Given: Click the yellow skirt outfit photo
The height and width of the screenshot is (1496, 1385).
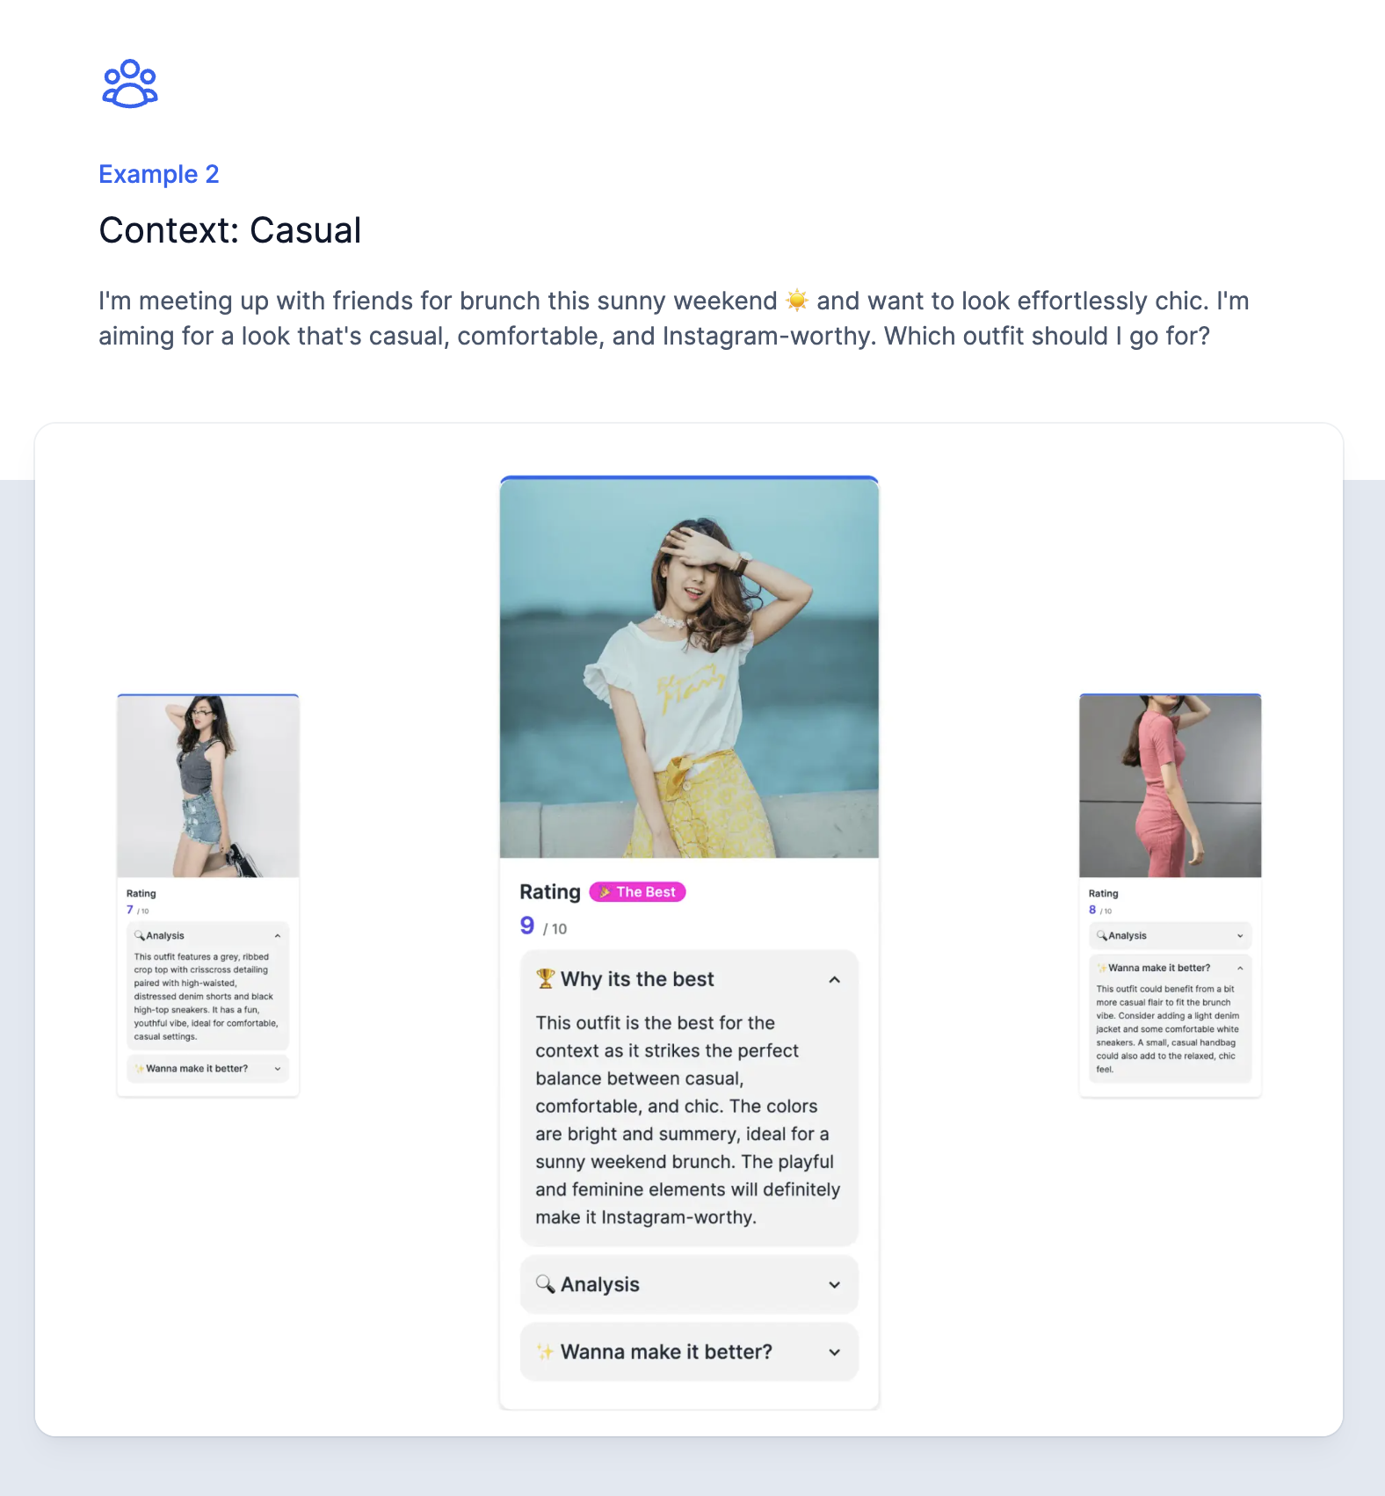Looking at the screenshot, I should tap(689, 668).
